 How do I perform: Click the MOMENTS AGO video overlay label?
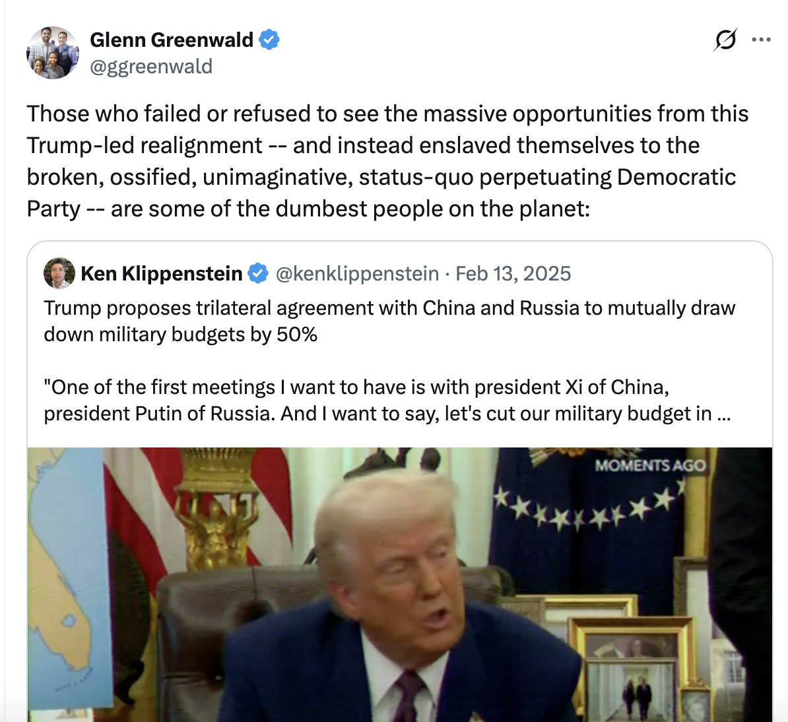pyautogui.click(x=650, y=466)
